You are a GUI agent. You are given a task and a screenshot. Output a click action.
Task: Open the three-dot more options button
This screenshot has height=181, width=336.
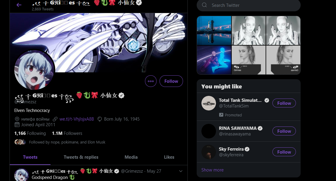coord(151,81)
